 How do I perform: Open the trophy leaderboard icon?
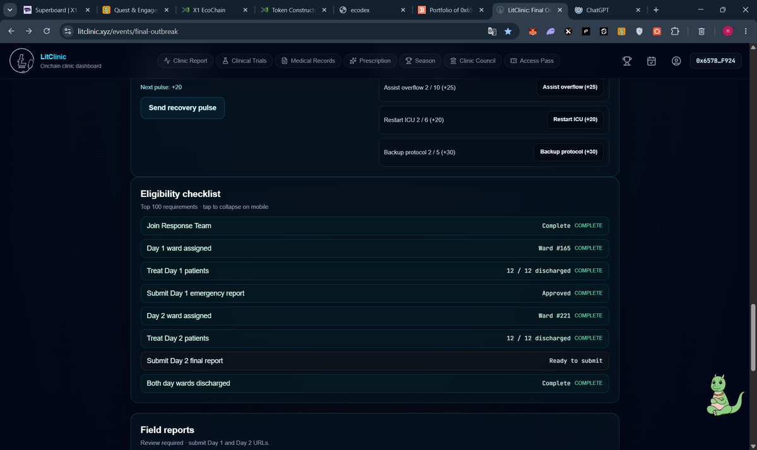pyautogui.click(x=627, y=61)
